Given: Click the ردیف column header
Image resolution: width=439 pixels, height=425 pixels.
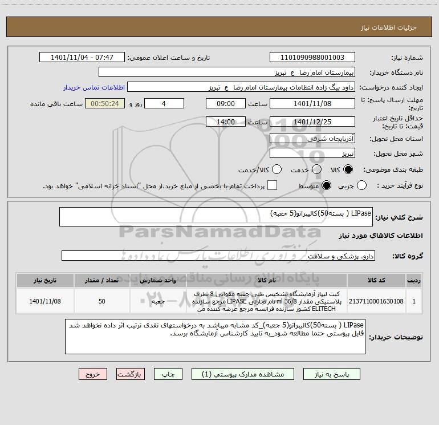Looking at the screenshot, I should 414,280.
